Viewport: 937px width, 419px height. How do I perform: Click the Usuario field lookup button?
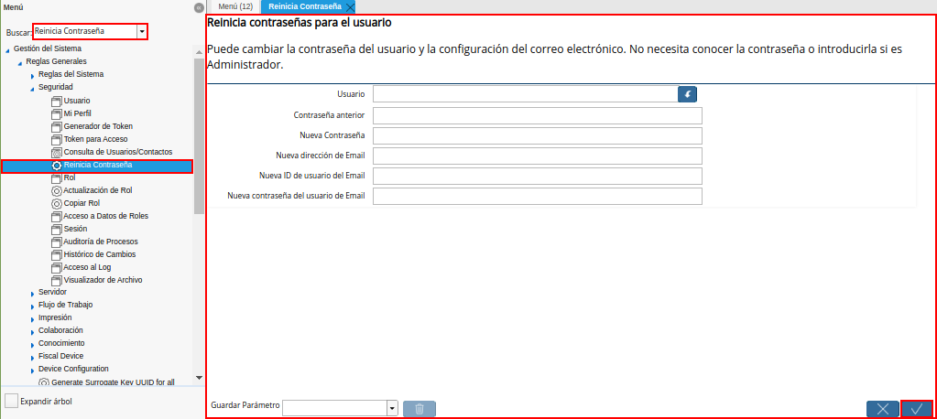687,94
